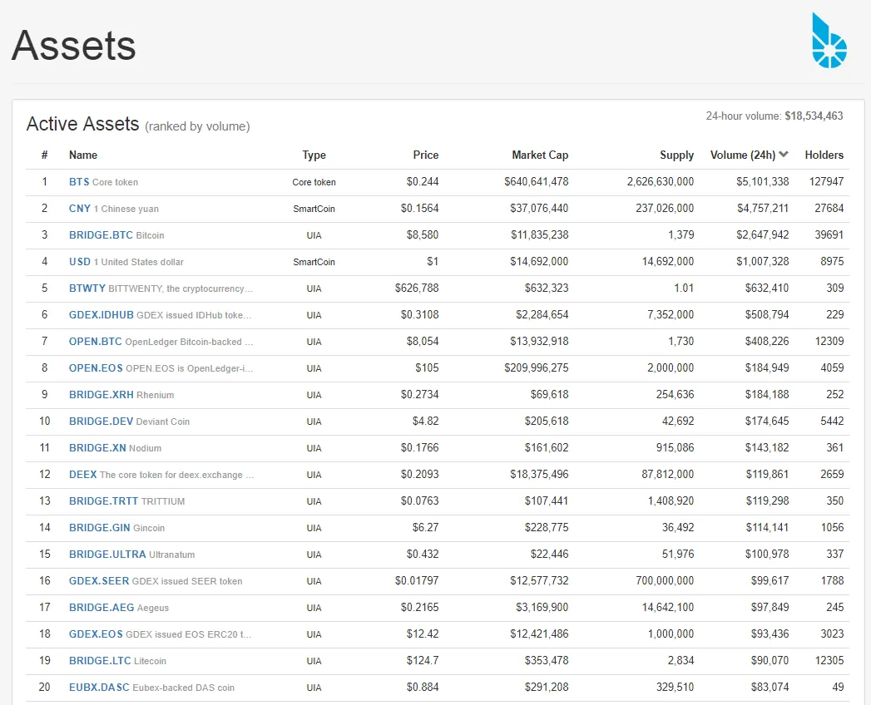Select OPEN.BTC holders 12309
Viewport: 871px width, 705px height.
(x=829, y=342)
